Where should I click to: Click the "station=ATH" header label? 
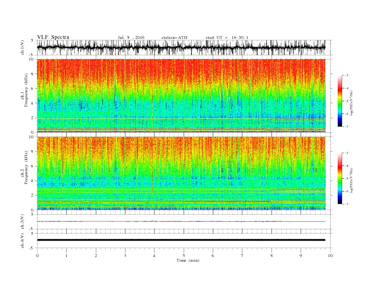point(174,38)
